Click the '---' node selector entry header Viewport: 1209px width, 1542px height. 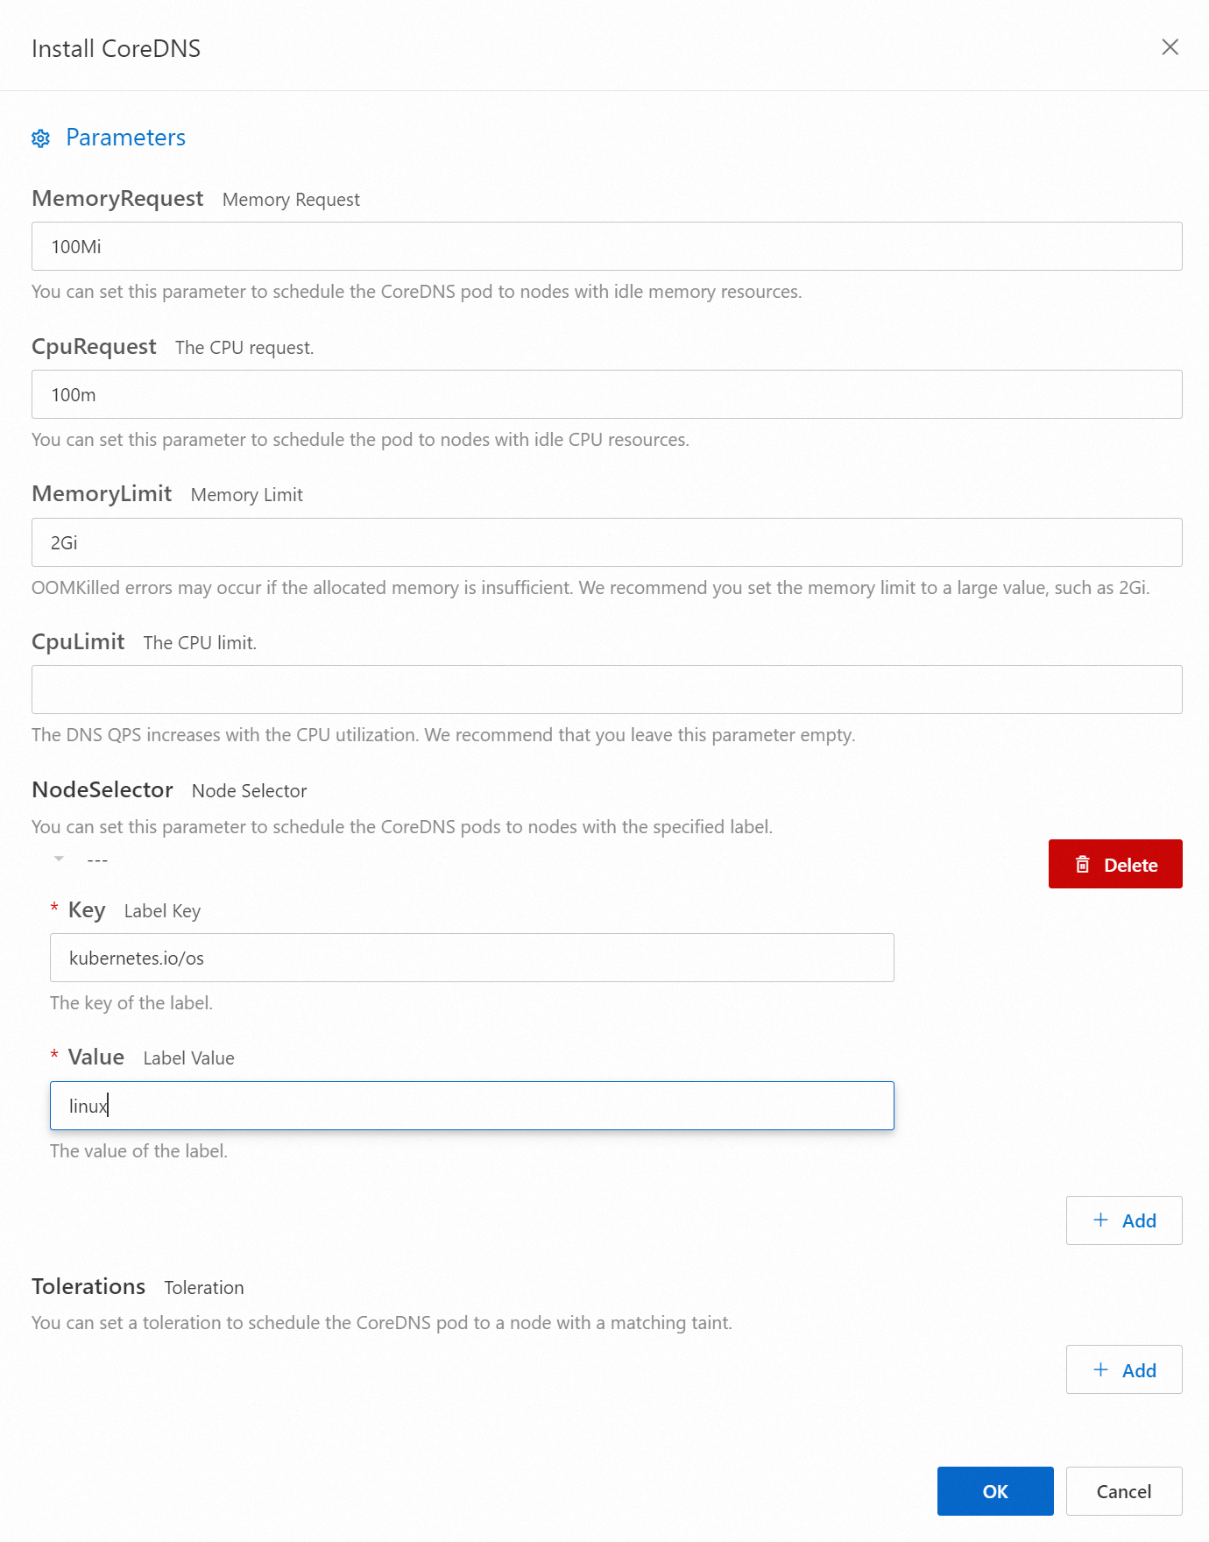click(x=97, y=860)
